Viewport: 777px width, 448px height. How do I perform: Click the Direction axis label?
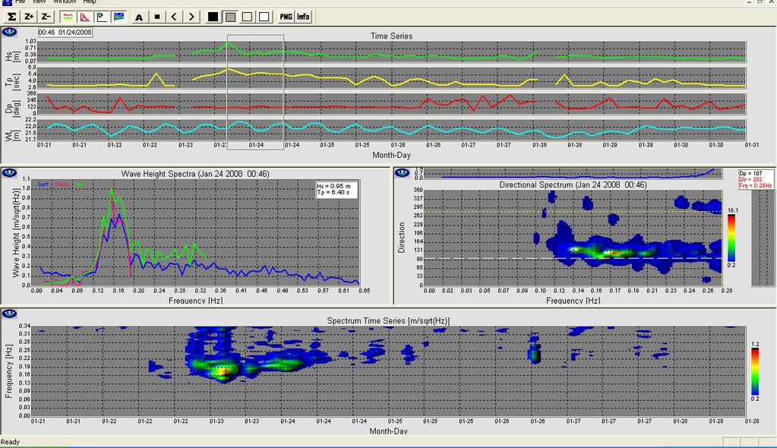401,238
